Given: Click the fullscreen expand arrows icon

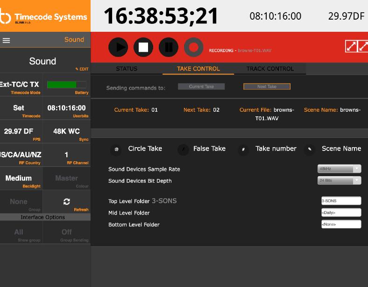Looking at the screenshot, I should coord(352,46).
